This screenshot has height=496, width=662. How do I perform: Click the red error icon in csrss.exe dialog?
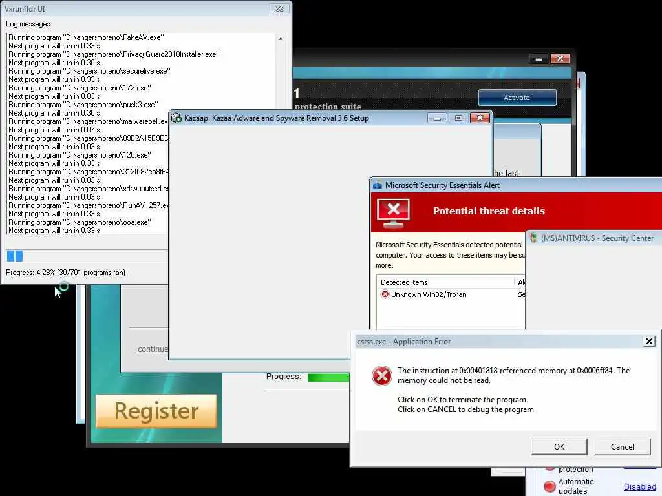click(x=381, y=375)
